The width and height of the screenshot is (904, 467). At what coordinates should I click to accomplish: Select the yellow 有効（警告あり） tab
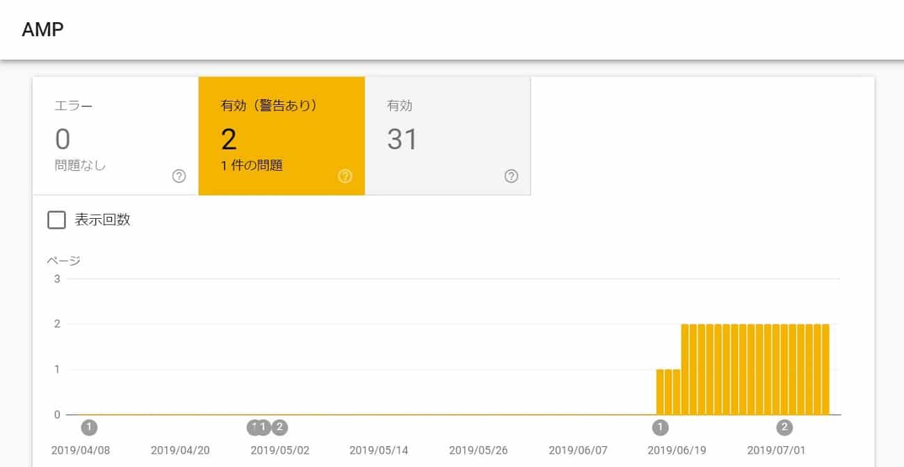(281, 136)
